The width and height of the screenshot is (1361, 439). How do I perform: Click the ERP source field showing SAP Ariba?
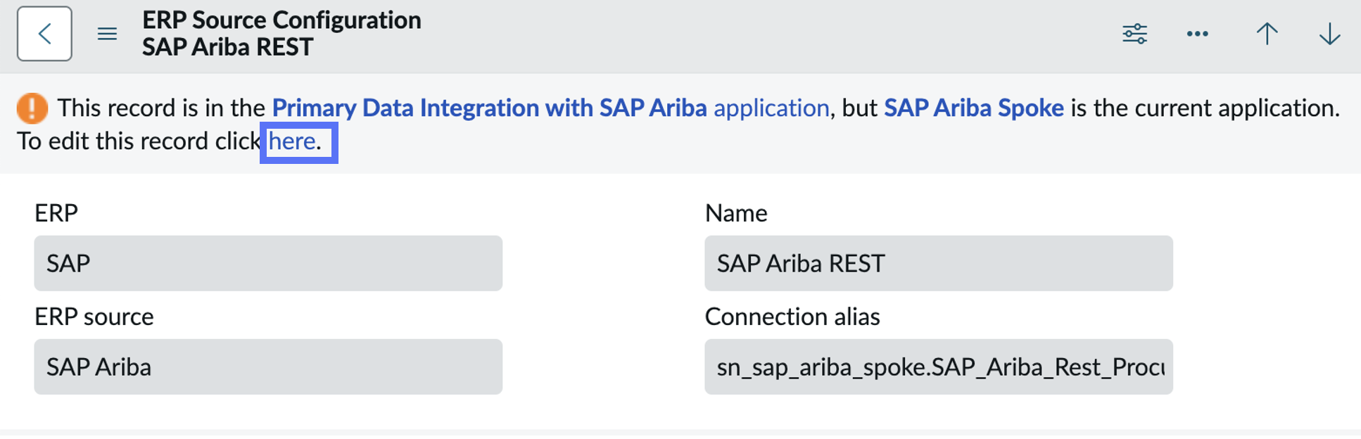coord(268,367)
